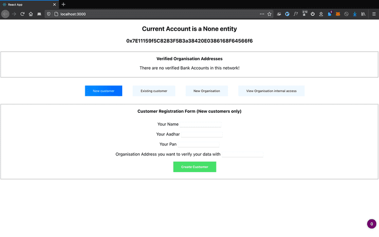The width and height of the screenshot is (379, 237).
Task: Click the no verified Bank Accounts message
Action: coord(189,68)
